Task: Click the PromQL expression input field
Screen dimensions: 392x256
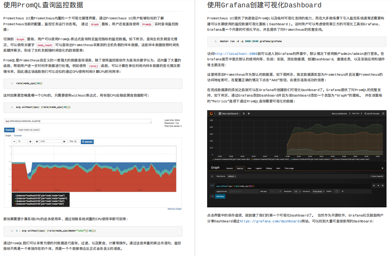Action: click(x=78, y=121)
